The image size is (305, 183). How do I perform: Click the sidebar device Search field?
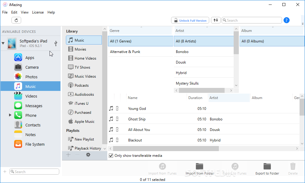coord(34,172)
